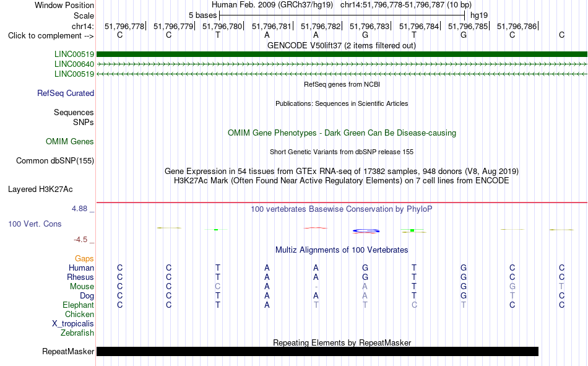Select the X_tropicalis species row label
This screenshot has height=366, width=588.
[x=73, y=324]
